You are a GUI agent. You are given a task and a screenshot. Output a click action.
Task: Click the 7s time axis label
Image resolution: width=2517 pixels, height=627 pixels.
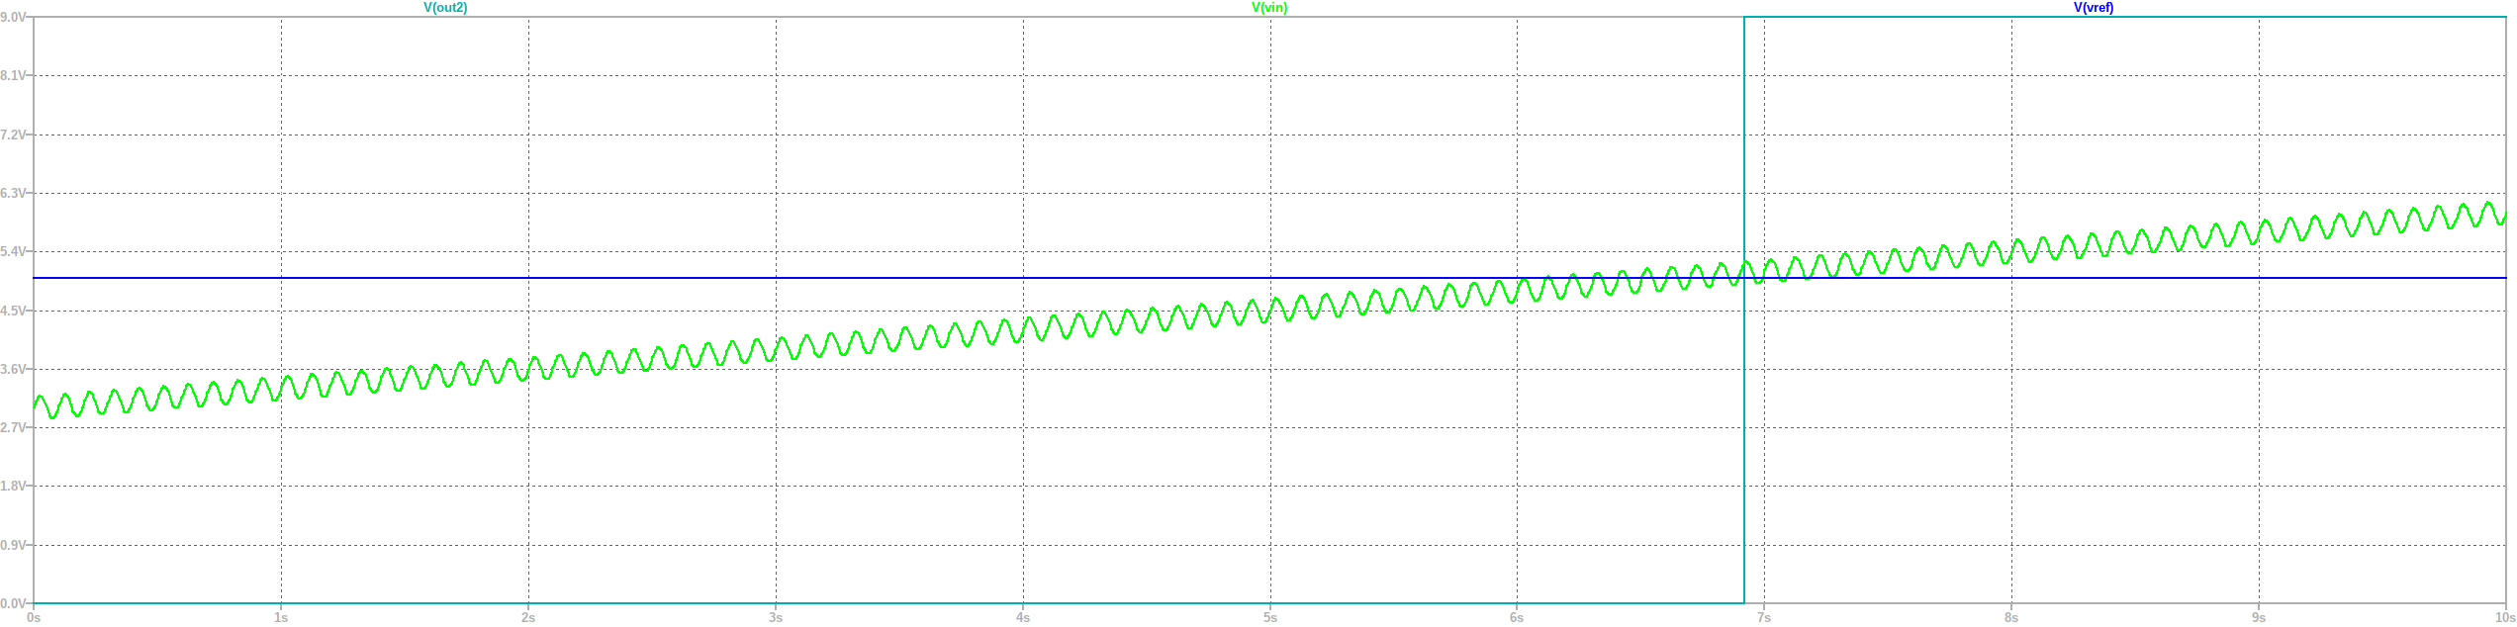1764,618
